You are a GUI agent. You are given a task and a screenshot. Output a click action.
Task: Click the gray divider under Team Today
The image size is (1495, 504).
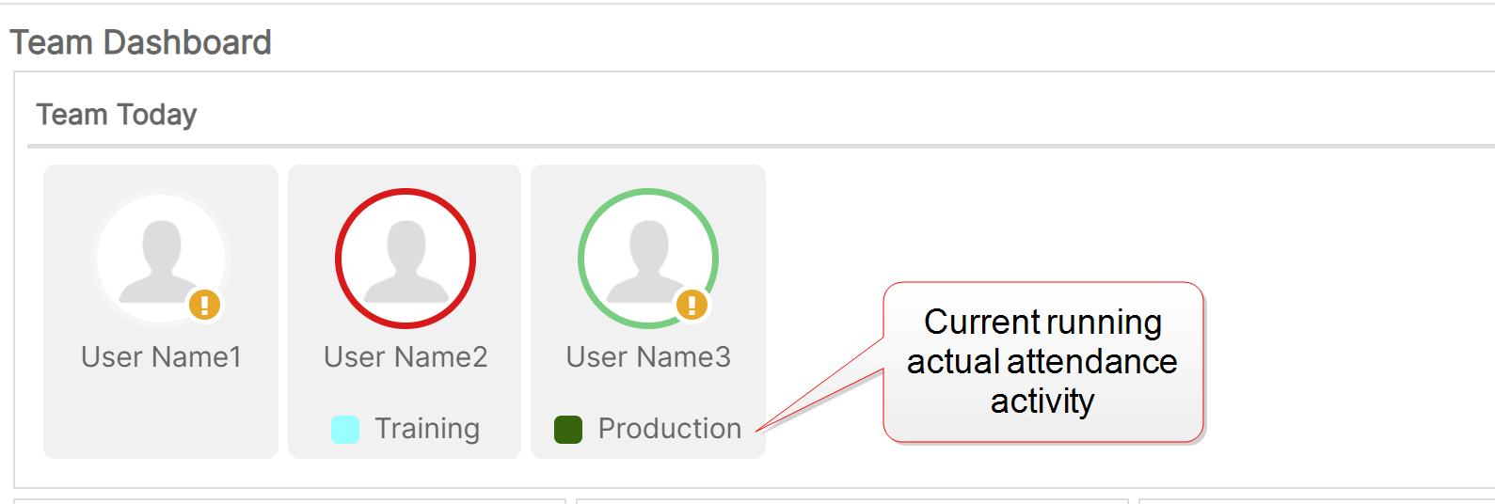[x=753, y=146]
